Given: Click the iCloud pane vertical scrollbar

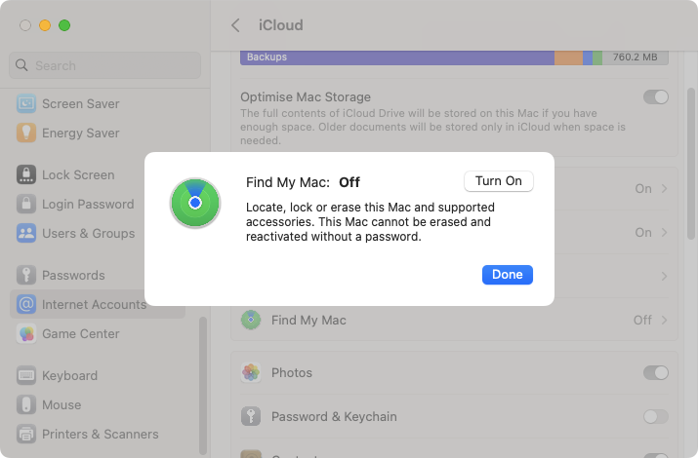Looking at the screenshot, I should click(x=691, y=164).
